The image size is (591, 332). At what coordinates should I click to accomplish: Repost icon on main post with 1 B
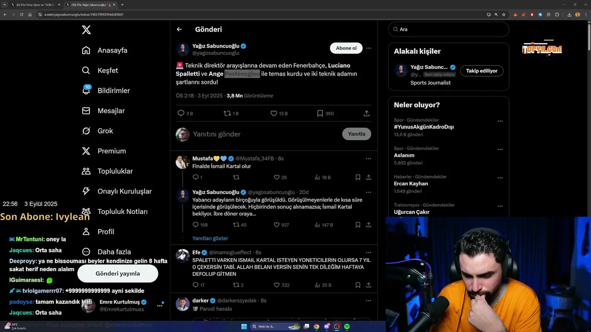coord(227,113)
